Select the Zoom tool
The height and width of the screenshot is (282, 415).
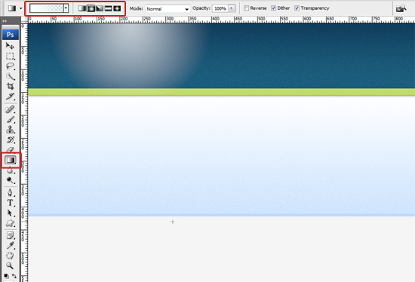10,265
